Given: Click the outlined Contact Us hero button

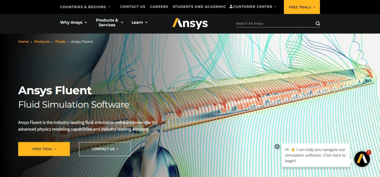Looking at the screenshot, I should (x=105, y=149).
